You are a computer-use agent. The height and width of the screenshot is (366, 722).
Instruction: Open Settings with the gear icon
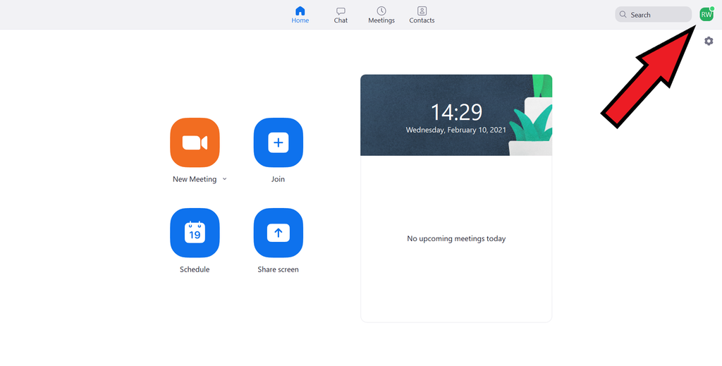point(709,41)
